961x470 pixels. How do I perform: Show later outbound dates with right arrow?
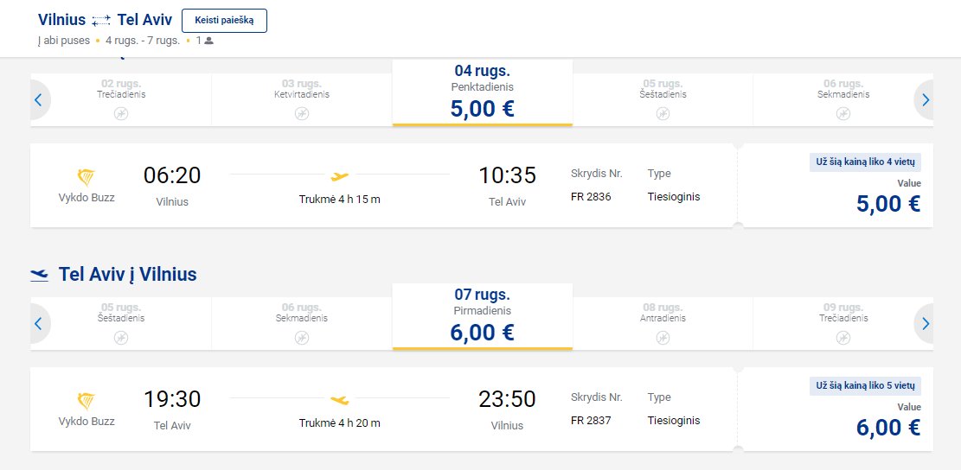pyautogui.click(x=925, y=99)
